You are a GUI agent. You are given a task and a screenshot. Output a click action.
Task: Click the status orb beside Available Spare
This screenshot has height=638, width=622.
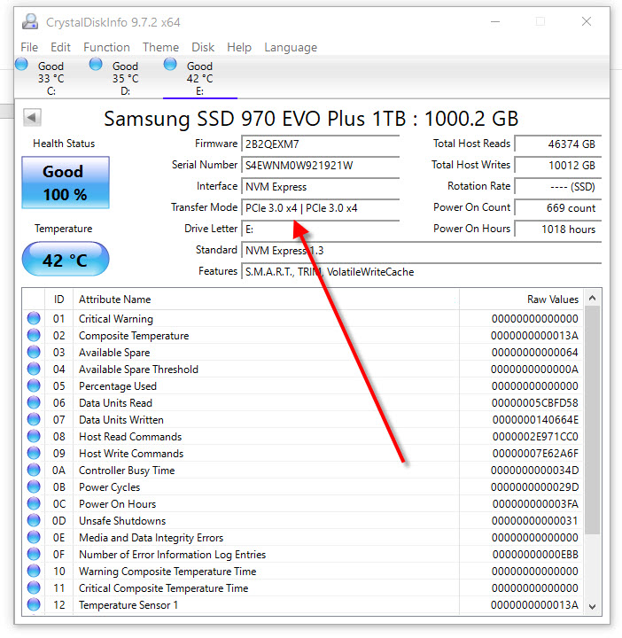click(x=34, y=353)
